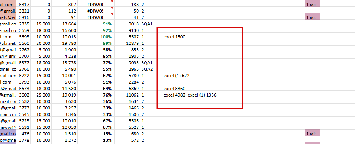Select the green 91% cell

click(96, 24)
